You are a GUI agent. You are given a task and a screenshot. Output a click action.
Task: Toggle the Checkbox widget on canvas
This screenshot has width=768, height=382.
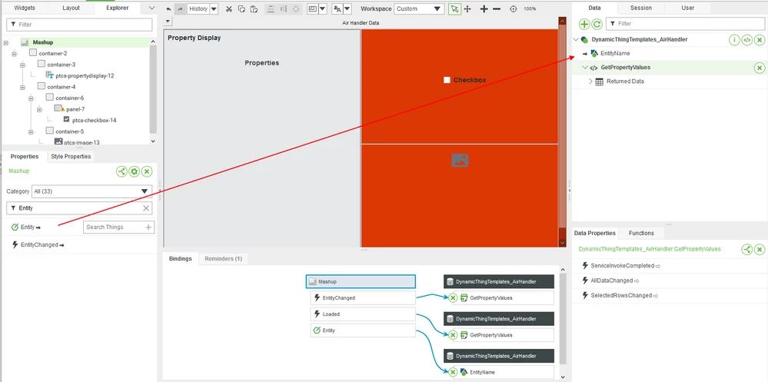point(447,80)
